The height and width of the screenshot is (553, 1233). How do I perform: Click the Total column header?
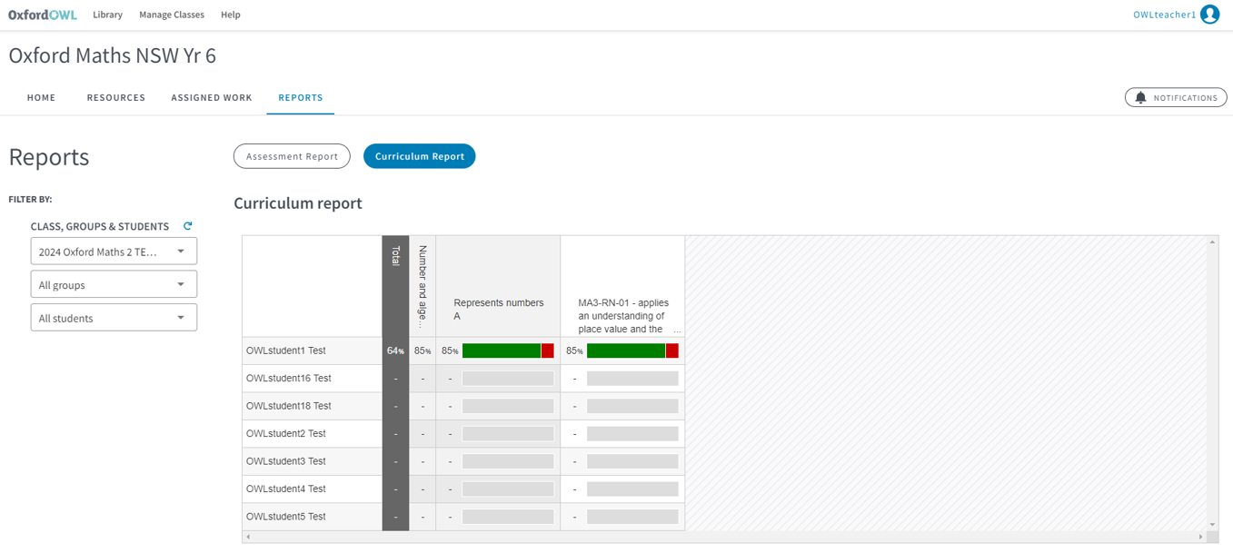tap(396, 287)
